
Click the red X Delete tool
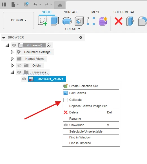tap(119, 21)
